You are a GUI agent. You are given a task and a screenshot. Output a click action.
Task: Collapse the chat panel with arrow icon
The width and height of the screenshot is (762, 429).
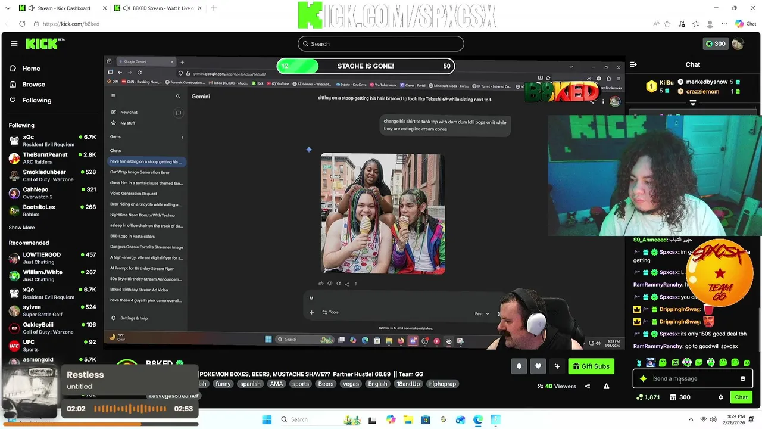tap(633, 64)
